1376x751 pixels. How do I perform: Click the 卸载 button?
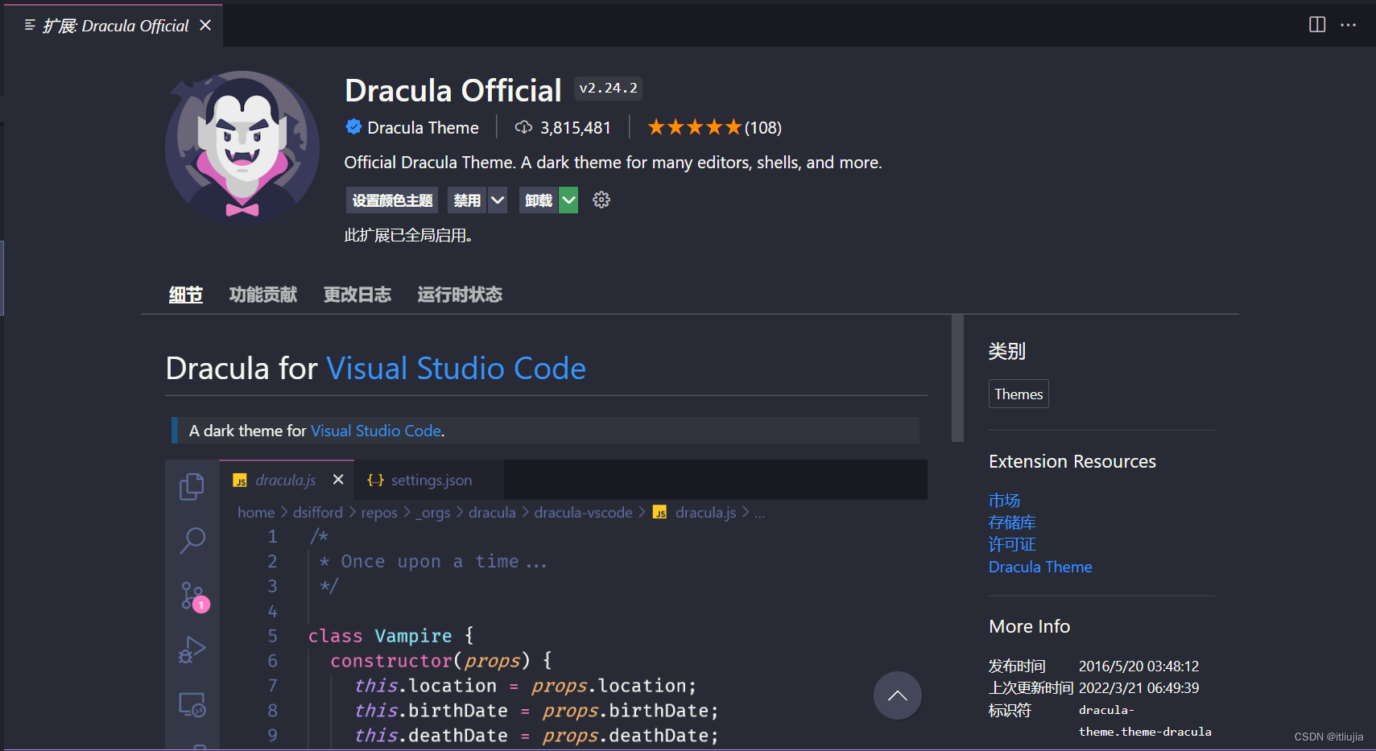click(539, 200)
